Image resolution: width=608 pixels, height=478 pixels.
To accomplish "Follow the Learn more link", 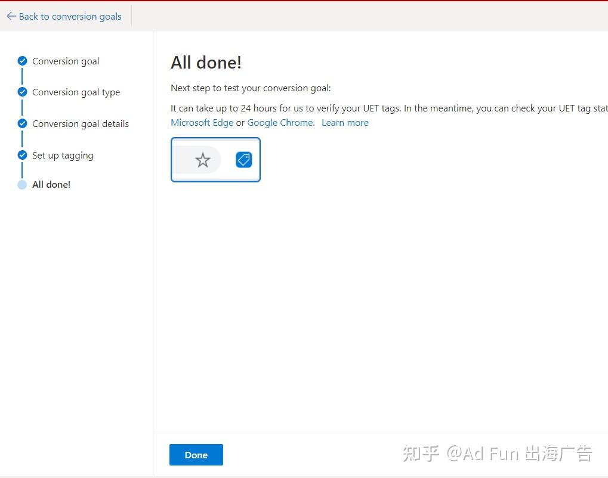I will pyautogui.click(x=345, y=122).
